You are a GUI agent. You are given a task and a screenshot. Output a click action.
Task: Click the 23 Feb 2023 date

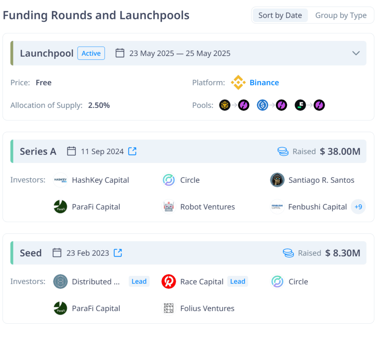[x=88, y=253]
